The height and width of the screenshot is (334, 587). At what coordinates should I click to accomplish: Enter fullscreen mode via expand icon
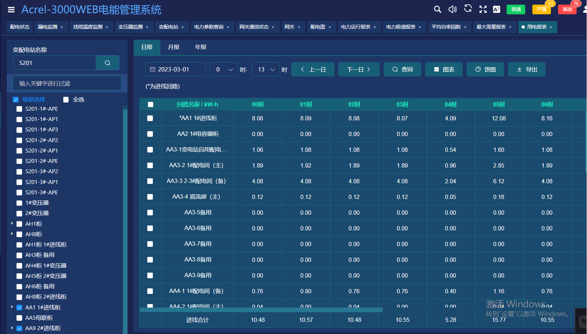483,9
